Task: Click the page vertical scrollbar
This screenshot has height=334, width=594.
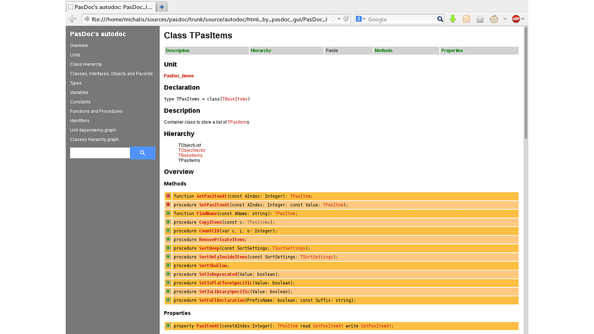Action: (525, 84)
